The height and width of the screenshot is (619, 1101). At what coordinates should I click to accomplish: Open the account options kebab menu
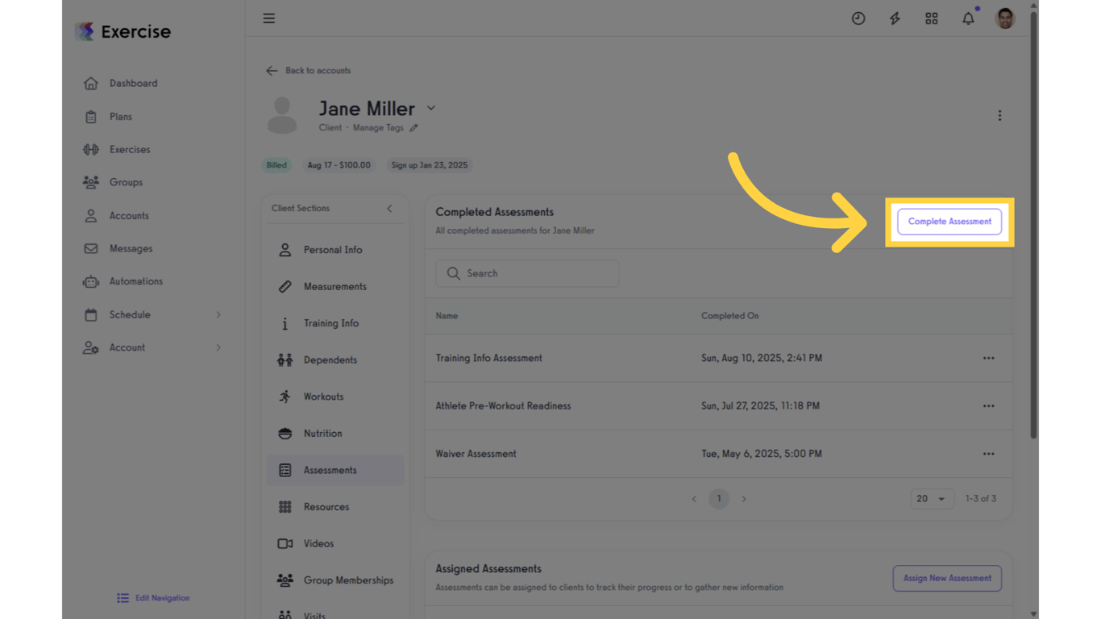tap(999, 116)
